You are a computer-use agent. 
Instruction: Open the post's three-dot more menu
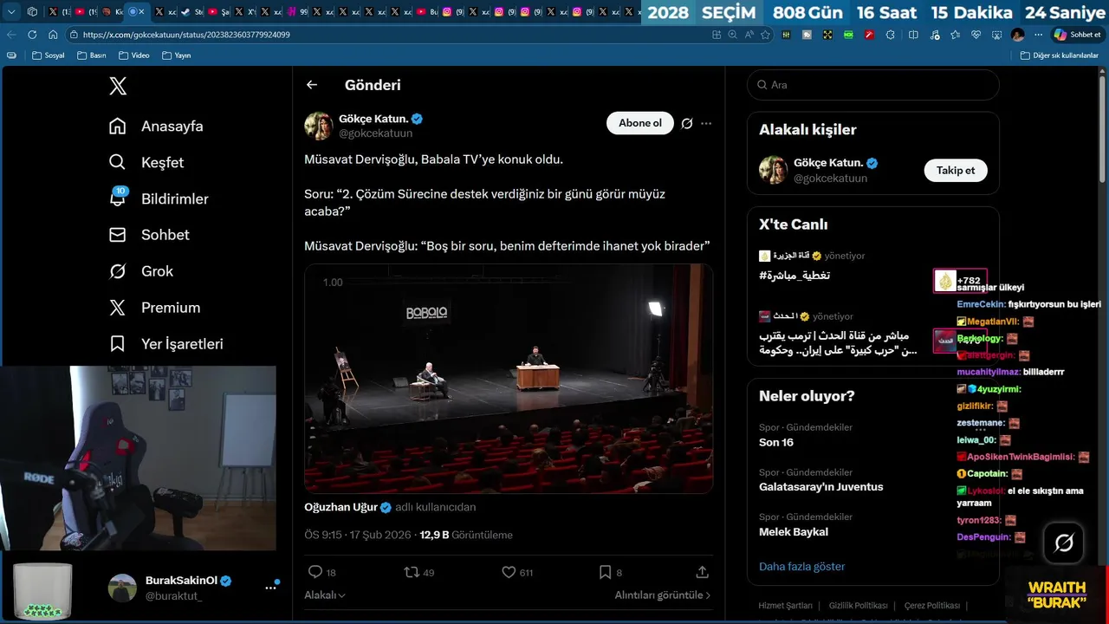click(706, 123)
